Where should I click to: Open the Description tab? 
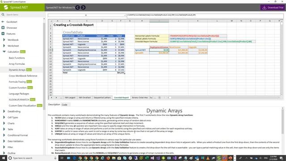(54, 104)
